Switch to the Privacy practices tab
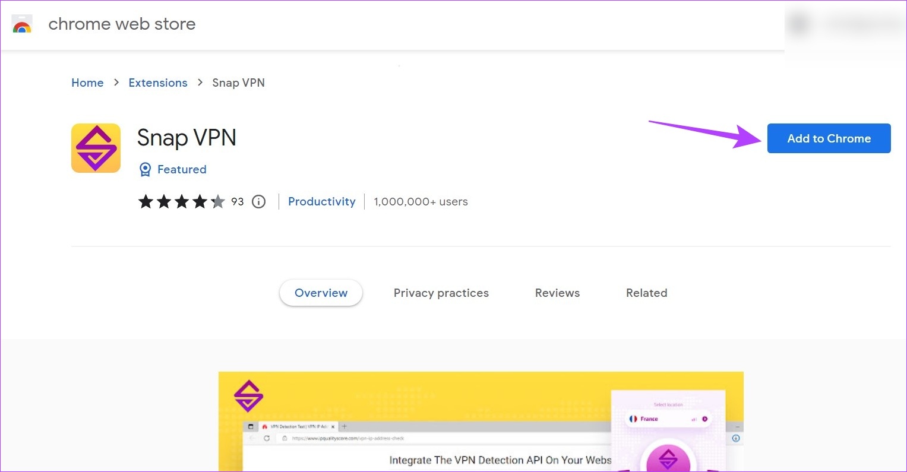The image size is (907, 472). point(441,293)
